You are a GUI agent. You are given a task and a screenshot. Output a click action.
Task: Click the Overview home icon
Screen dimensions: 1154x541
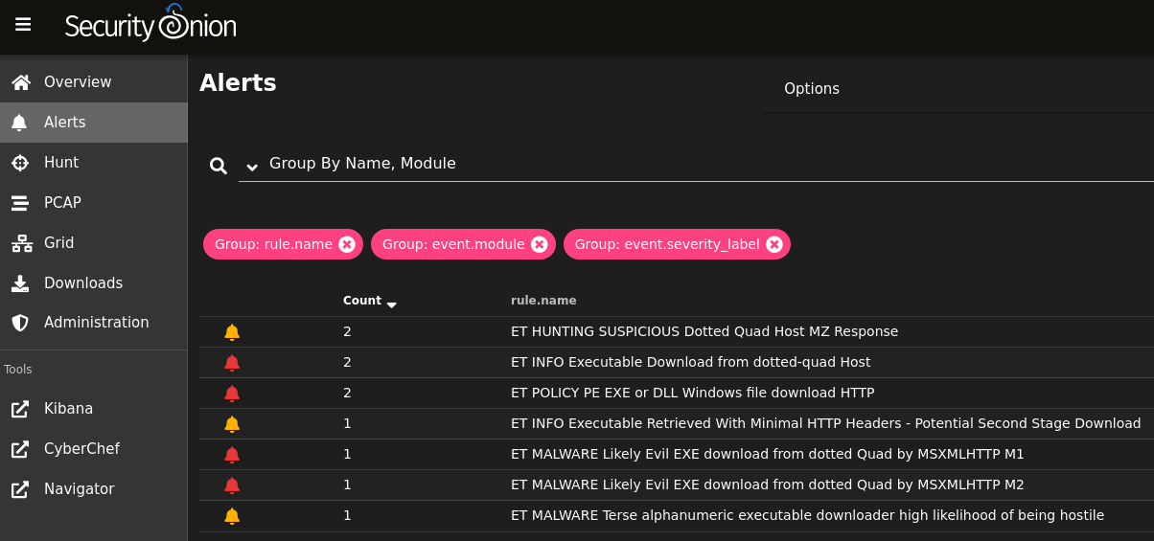[21, 82]
